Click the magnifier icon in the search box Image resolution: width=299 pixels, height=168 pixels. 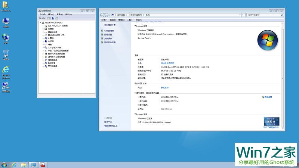(282, 15)
